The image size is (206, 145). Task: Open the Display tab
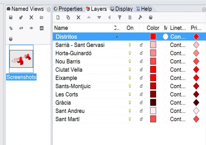click(121, 9)
